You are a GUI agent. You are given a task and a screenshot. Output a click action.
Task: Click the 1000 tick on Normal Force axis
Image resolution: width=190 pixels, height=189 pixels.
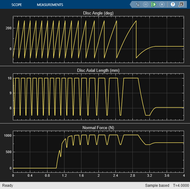coord(8,135)
